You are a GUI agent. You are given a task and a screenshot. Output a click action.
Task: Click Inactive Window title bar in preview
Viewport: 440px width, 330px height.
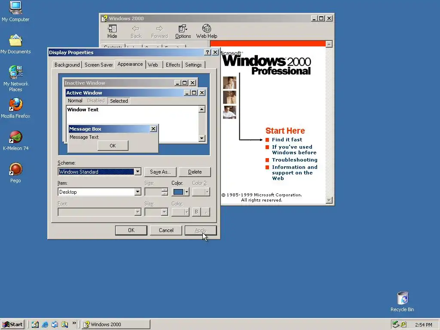(119, 83)
